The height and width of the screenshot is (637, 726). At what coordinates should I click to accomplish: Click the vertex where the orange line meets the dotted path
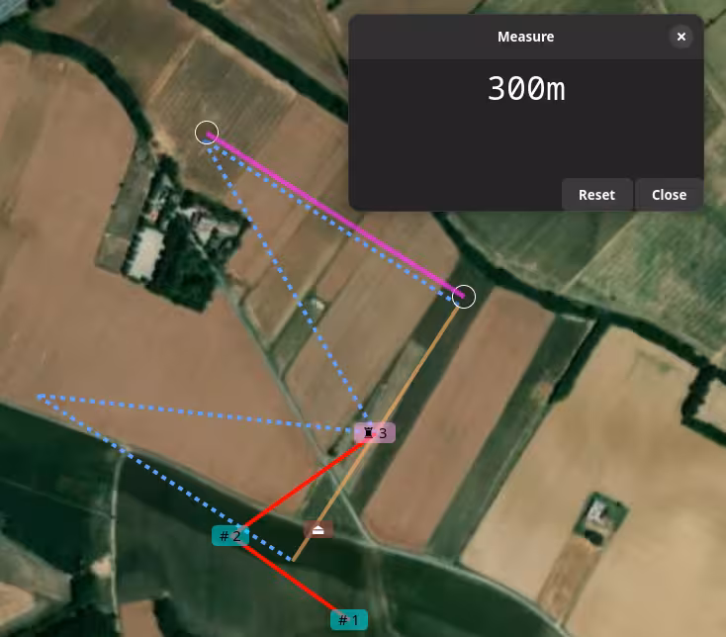pyautogui.click(x=293, y=560)
